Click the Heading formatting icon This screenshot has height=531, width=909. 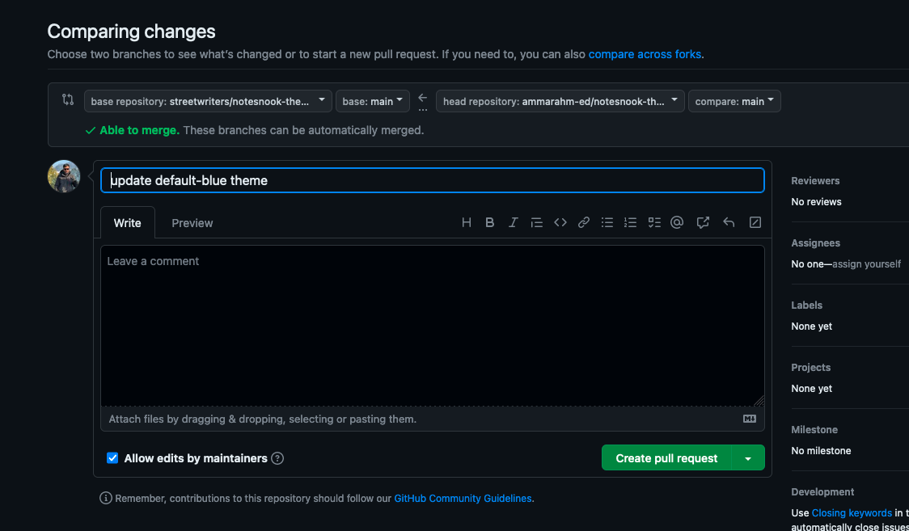tap(467, 223)
